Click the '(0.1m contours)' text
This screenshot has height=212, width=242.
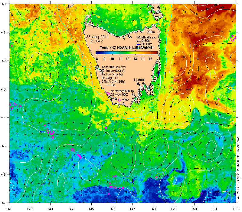[x=113, y=71]
